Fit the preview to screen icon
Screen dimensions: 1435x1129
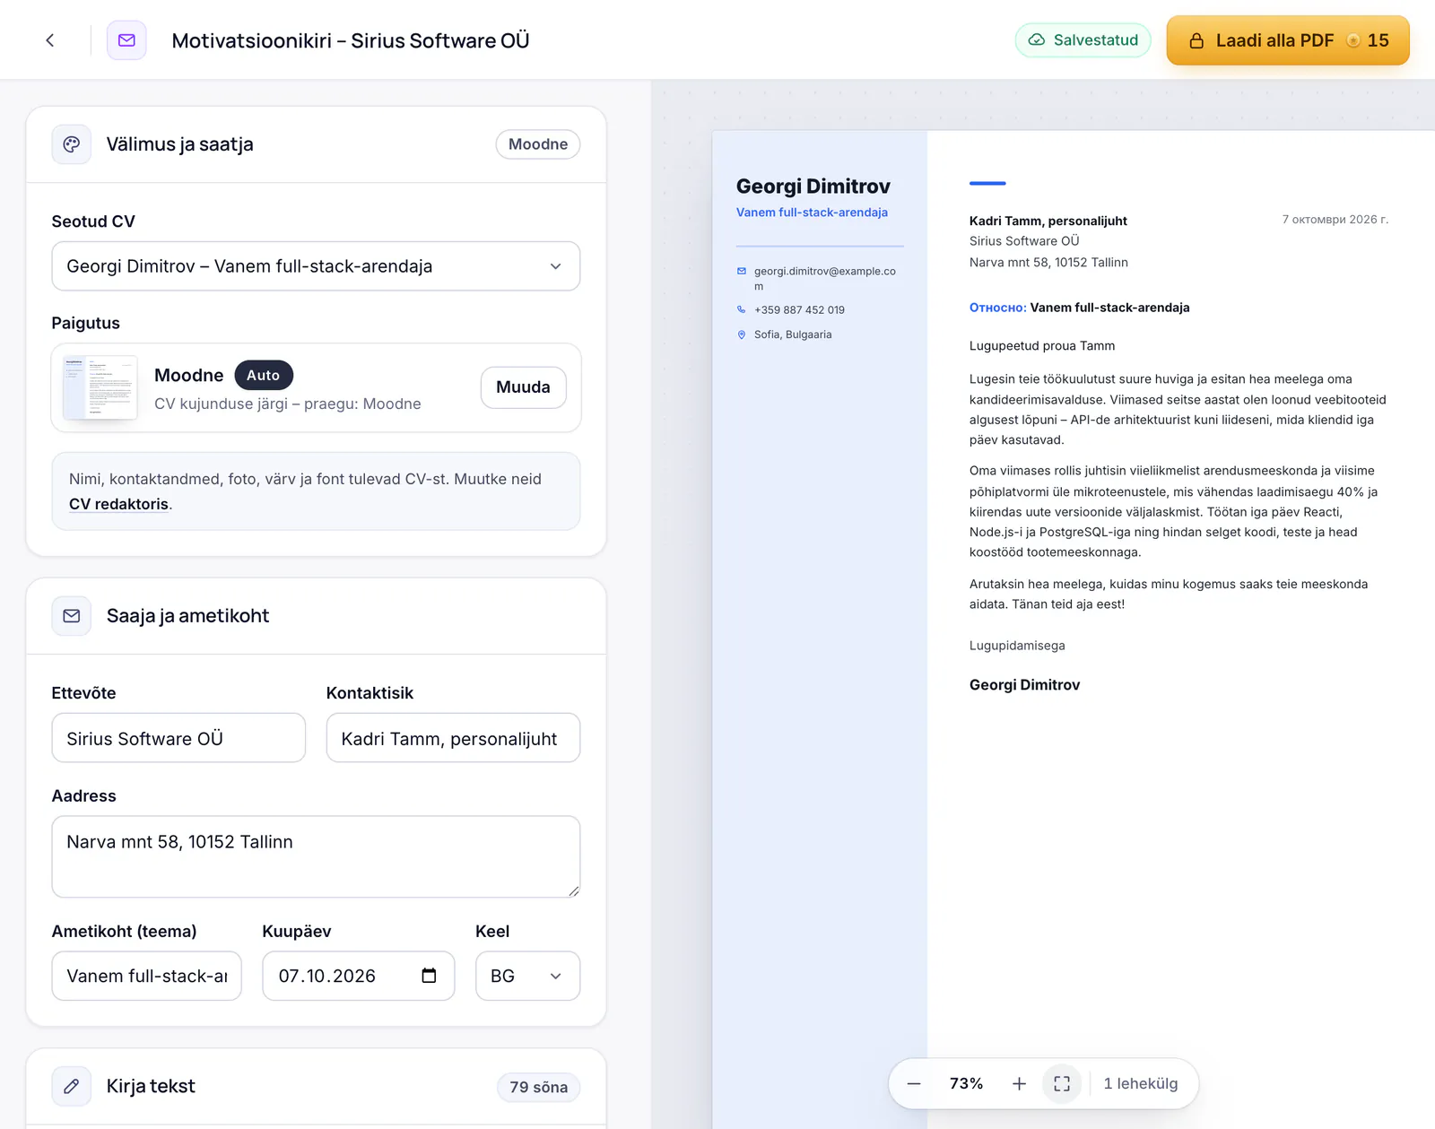(x=1062, y=1084)
